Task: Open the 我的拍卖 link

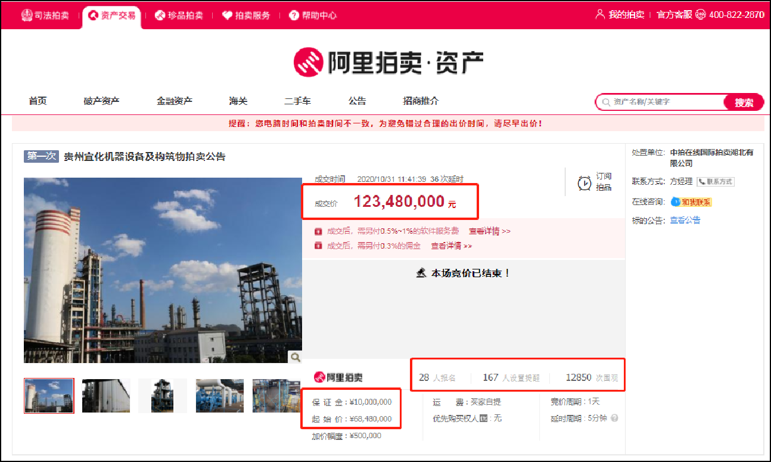Action: tap(626, 15)
